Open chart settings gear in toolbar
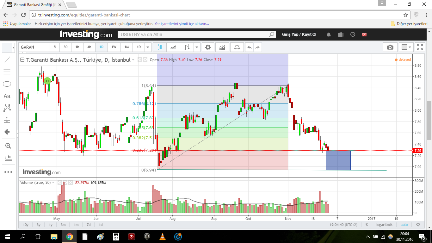432x243 pixels. 208,47
